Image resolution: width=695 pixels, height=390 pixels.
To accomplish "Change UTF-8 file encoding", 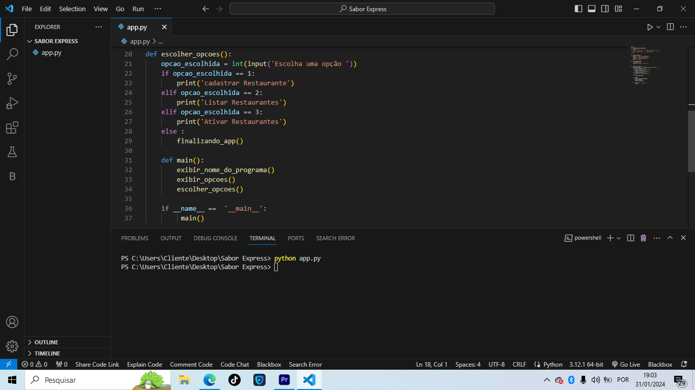I will 497,364.
